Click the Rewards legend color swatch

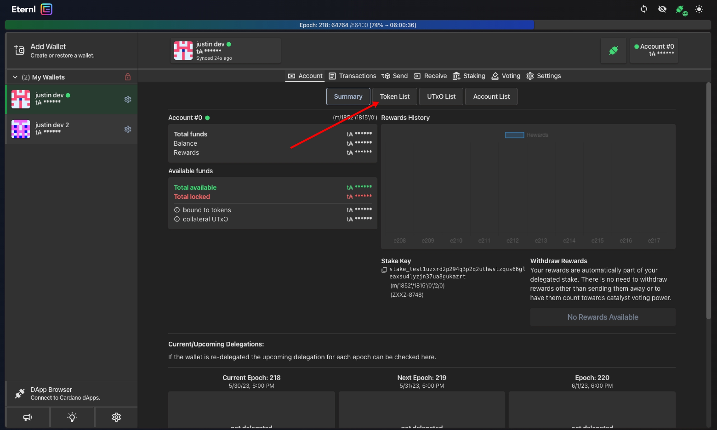514,135
